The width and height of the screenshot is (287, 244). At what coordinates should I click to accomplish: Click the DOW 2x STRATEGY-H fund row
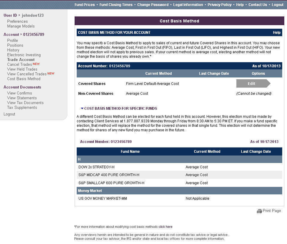point(179,167)
